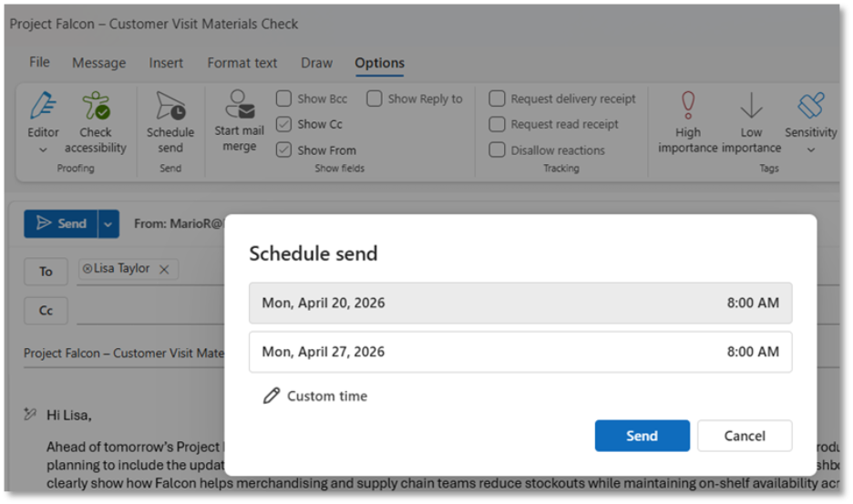Select Mon, April 27, 2026 8:00 AM

pyautogui.click(x=520, y=352)
